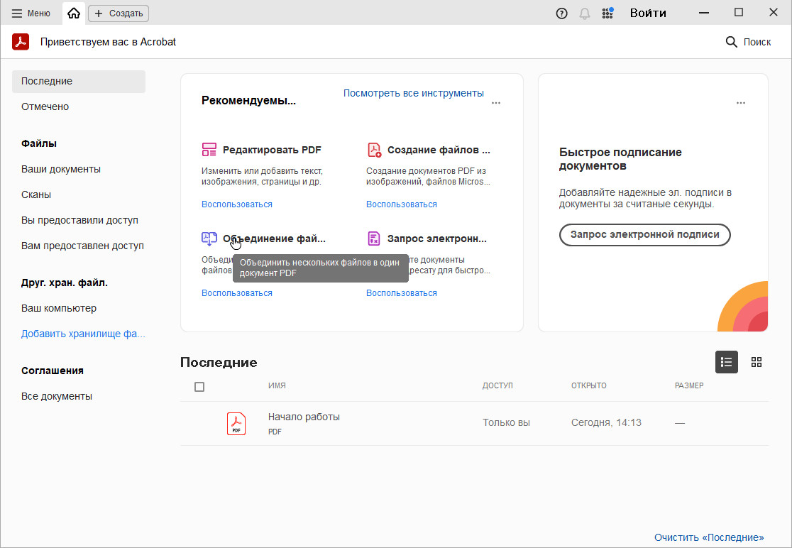Switch to list view of recent files

[x=726, y=362]
